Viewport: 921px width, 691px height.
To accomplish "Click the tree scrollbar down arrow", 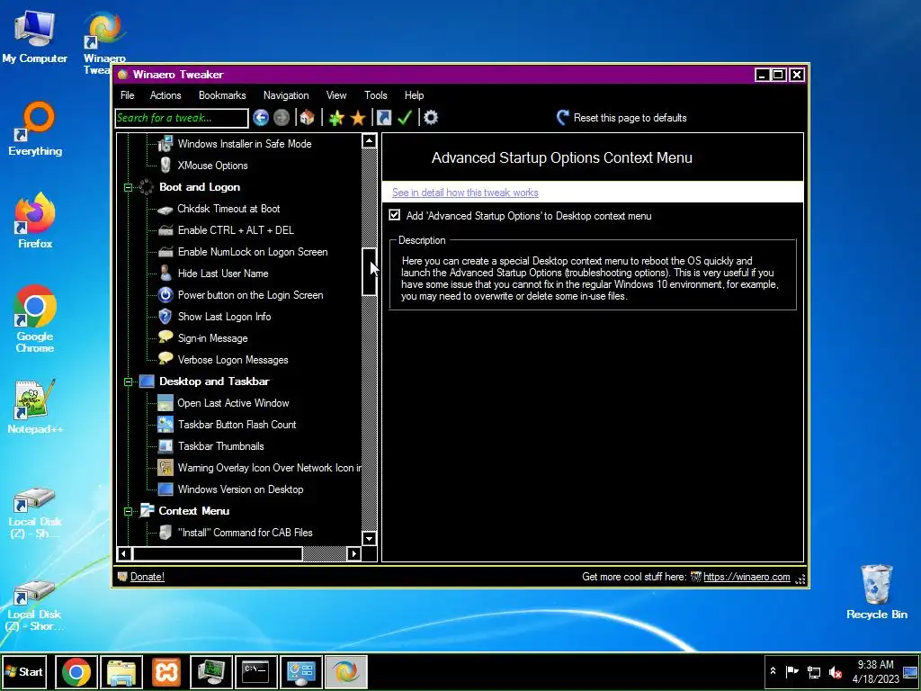I will tap(369, 538).
